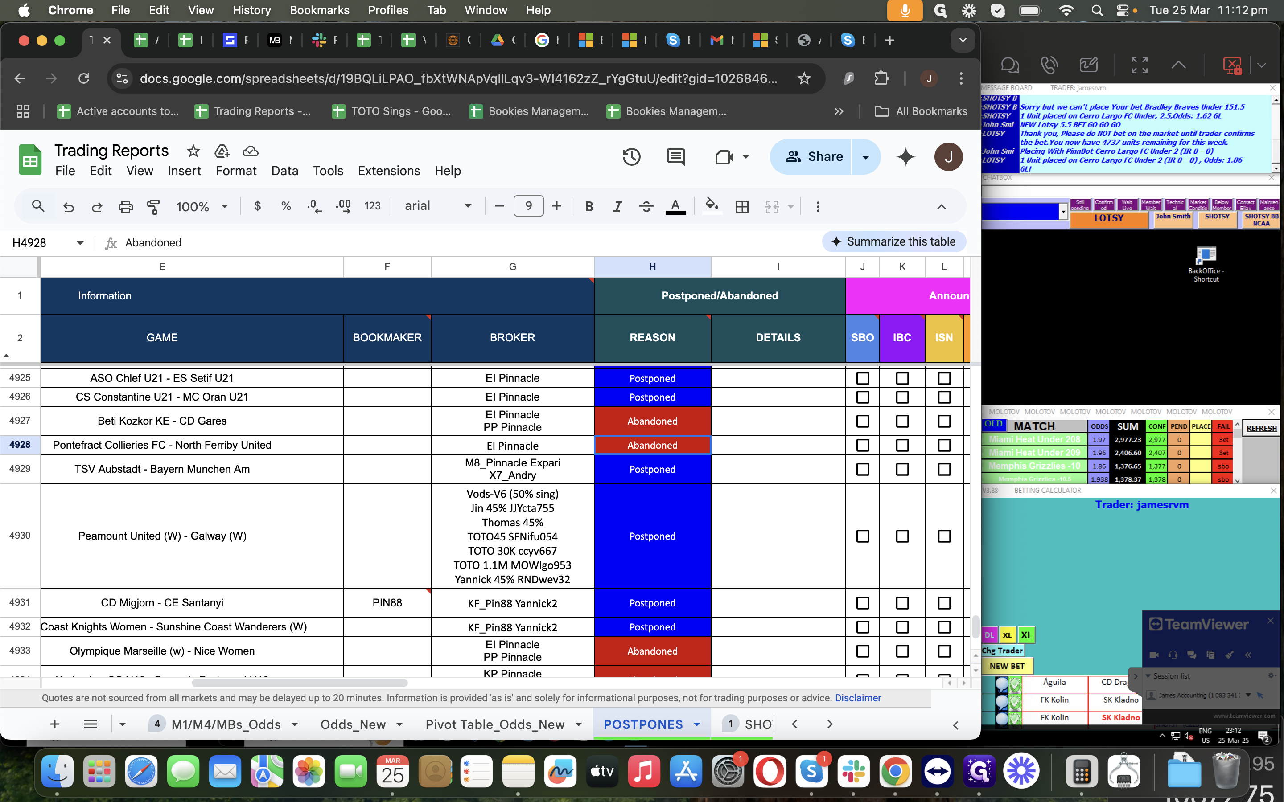Open the Borders tool
The width and height of the screenshot is (1284, 802).
742,206
